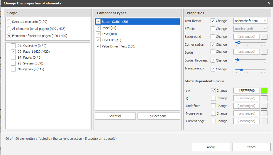
Task: Uncheck the '02. Page 1 (420 / 420)' page
Action: point(13,52)
